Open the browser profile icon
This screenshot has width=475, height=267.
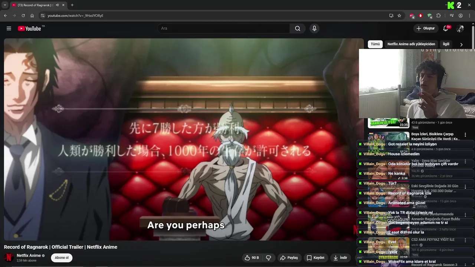coord(461,16)
